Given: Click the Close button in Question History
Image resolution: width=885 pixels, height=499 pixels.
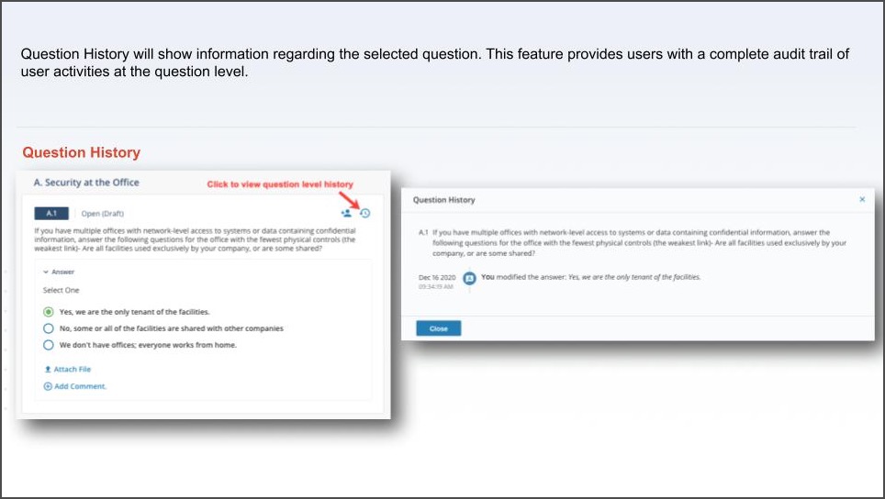Looking at the screenshot, I should pos(439,328).
